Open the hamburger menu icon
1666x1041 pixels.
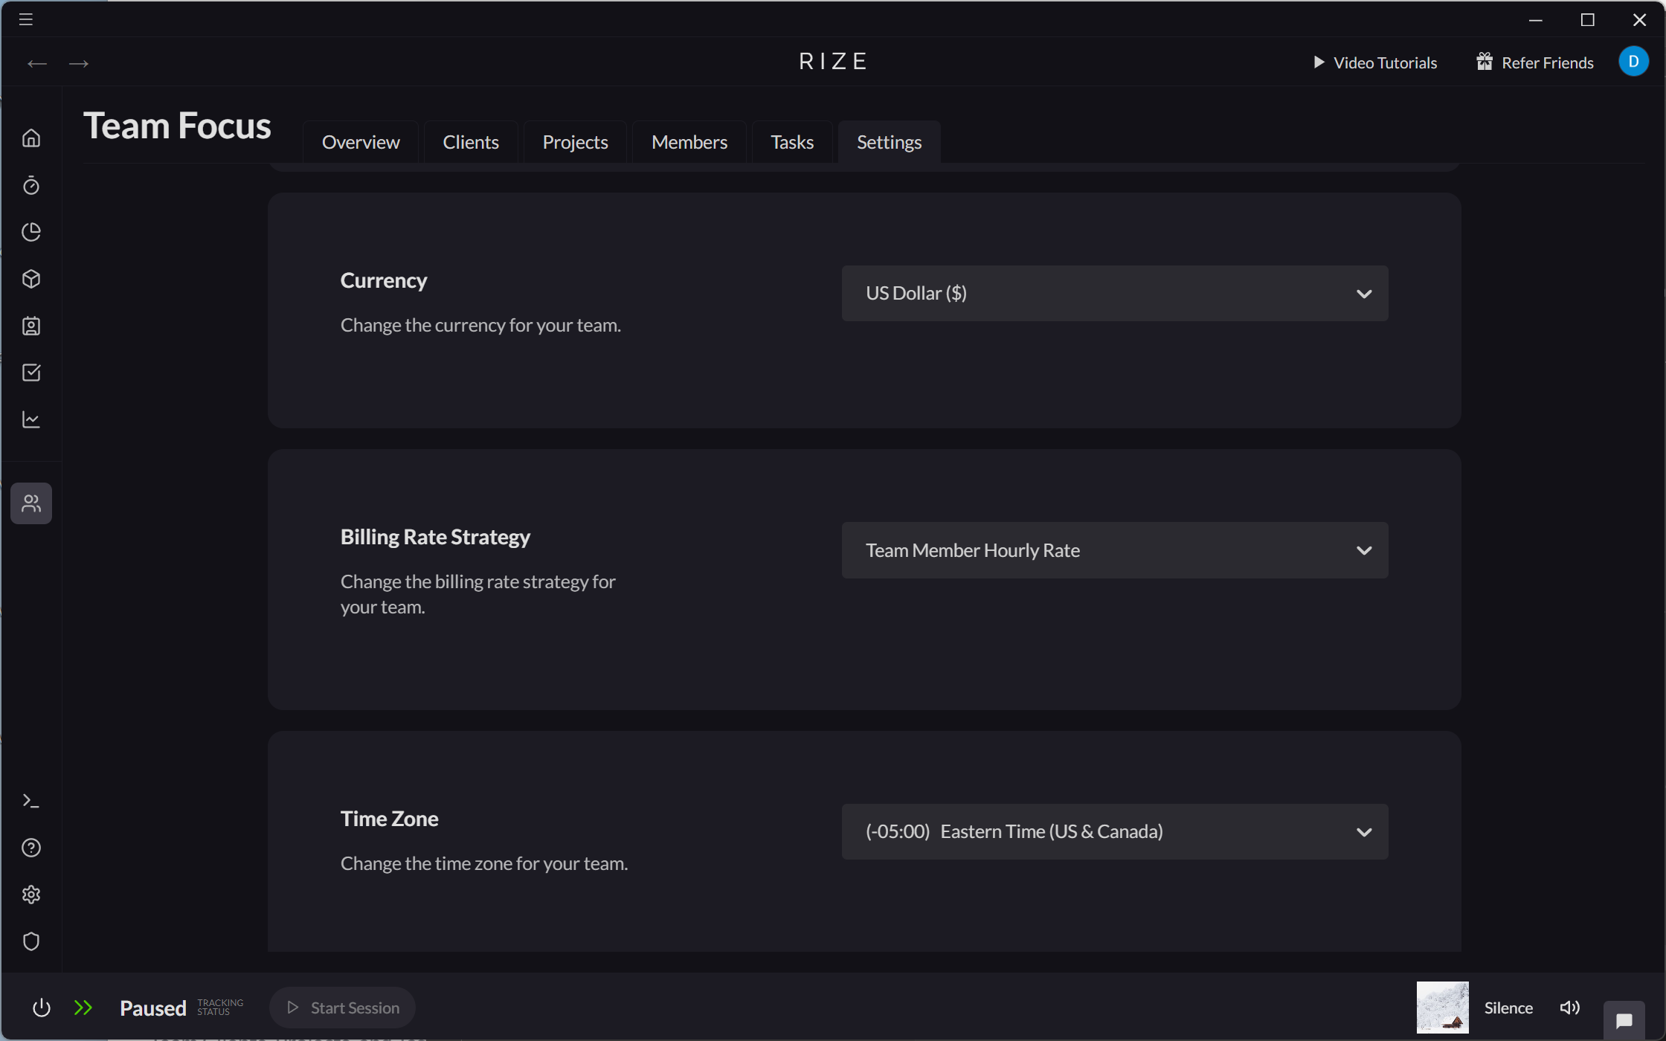click(26, 19)
